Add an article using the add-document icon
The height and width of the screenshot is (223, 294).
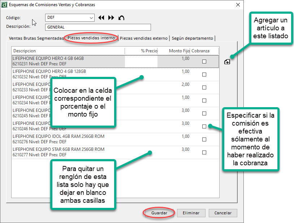[227, 62]
